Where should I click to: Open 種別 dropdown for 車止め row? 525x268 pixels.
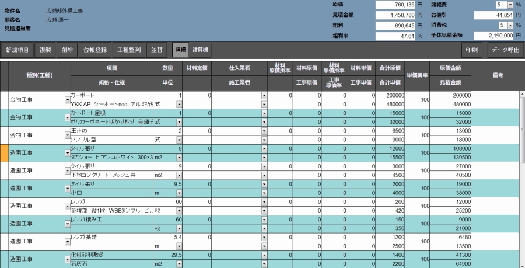[x=68, y=135]
